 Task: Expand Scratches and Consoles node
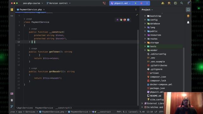point(142,107)
